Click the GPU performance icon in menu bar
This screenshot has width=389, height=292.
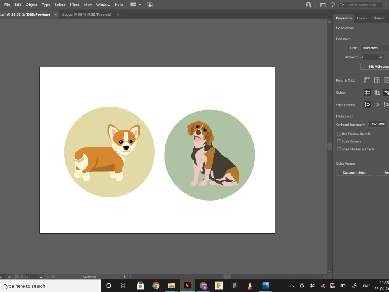[150, 5]
